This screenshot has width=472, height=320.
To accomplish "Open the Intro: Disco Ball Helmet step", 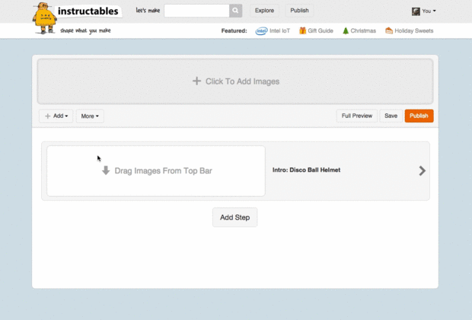I will [x=306, y=170].
